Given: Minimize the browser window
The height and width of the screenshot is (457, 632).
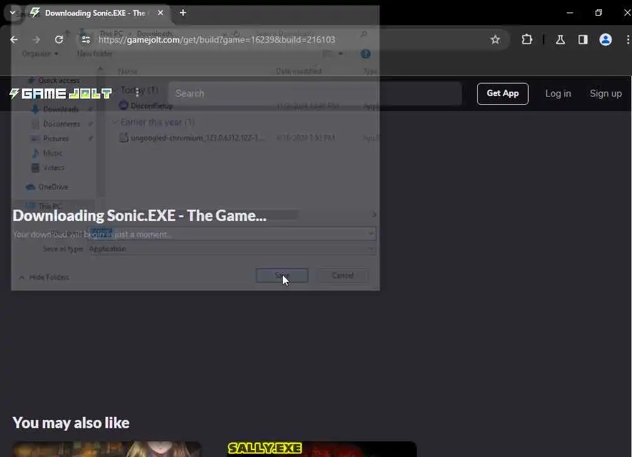Looking at the screenshot, I should [569, 13].
